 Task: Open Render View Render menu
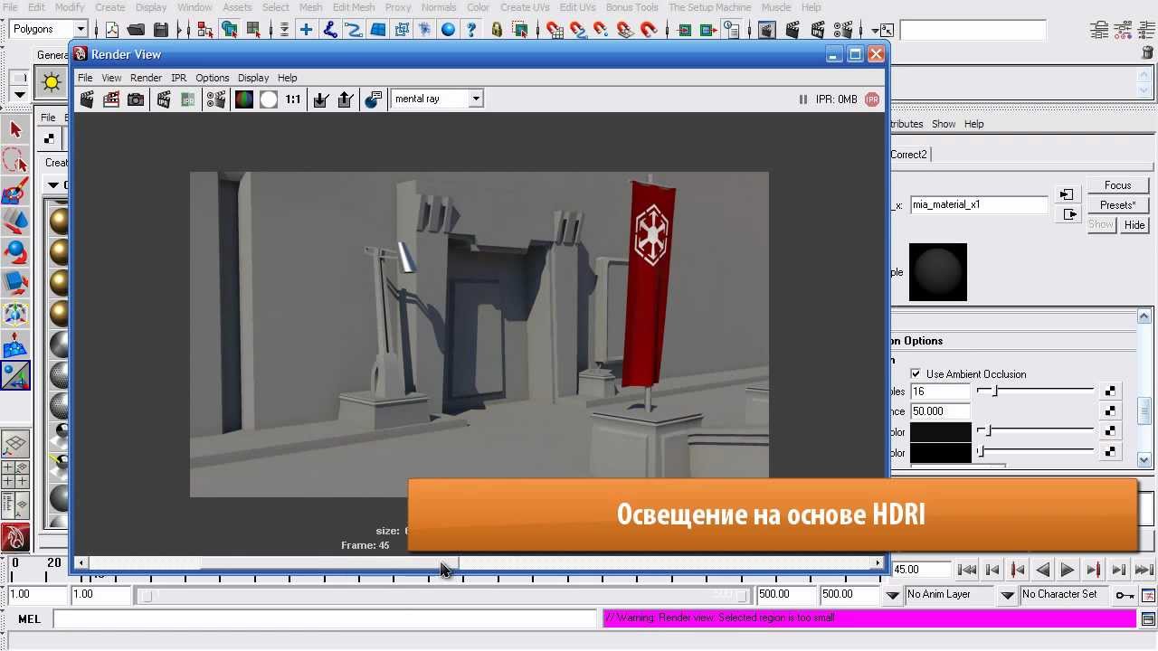[146, 78]
